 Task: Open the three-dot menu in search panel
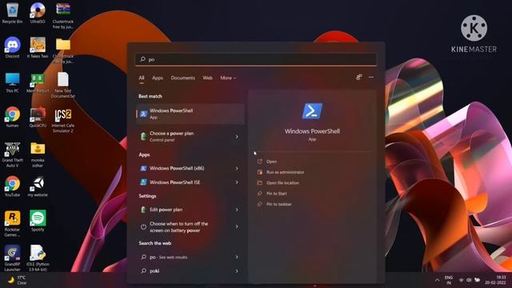tap(371, 77)
